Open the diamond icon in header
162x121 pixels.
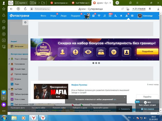(x=99, y=16)
